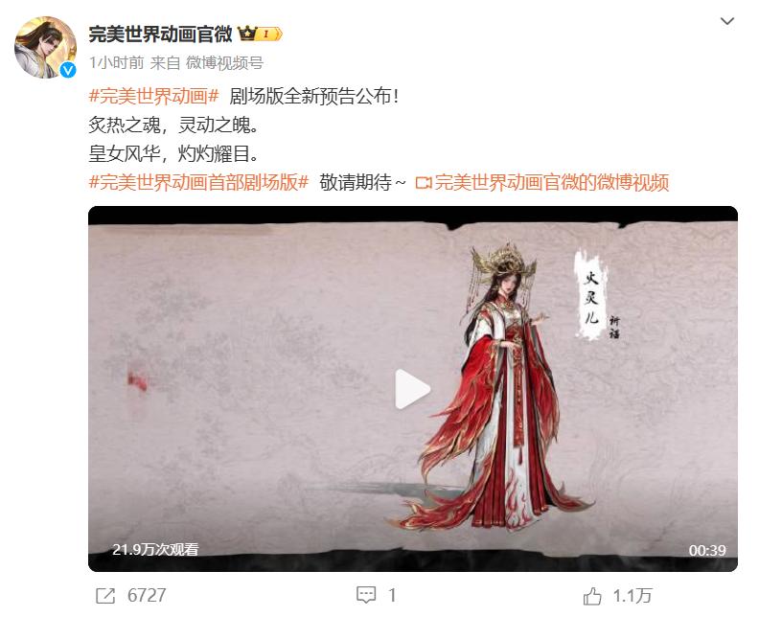Open the #完美世界动画# hashtag

pyautogui.click(x=154, y=97)
